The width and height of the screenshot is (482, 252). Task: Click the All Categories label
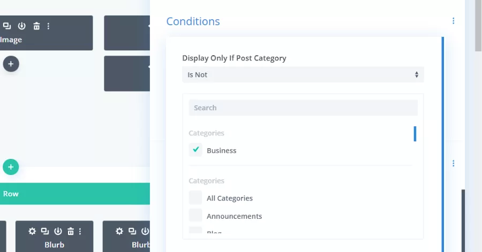230,198
